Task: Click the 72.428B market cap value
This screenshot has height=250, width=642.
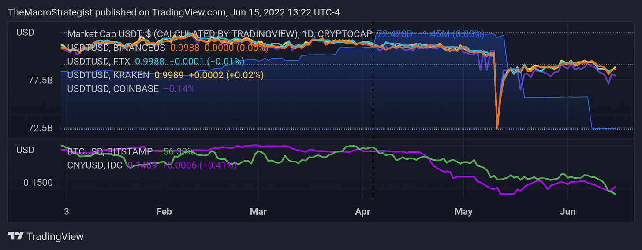Action: [x=395, y=33]
